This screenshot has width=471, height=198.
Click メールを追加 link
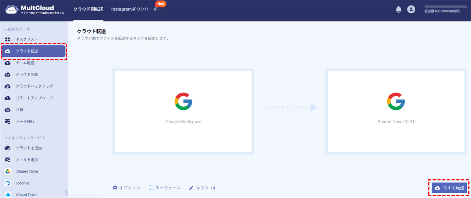(27, 160)
